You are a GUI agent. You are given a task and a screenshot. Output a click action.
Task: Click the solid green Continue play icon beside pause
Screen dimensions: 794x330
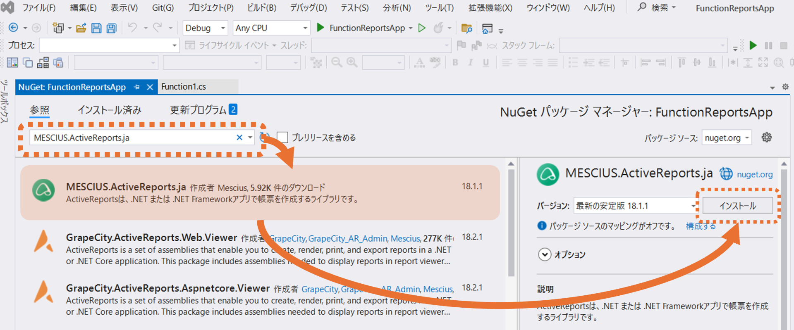tap(753, 45)
